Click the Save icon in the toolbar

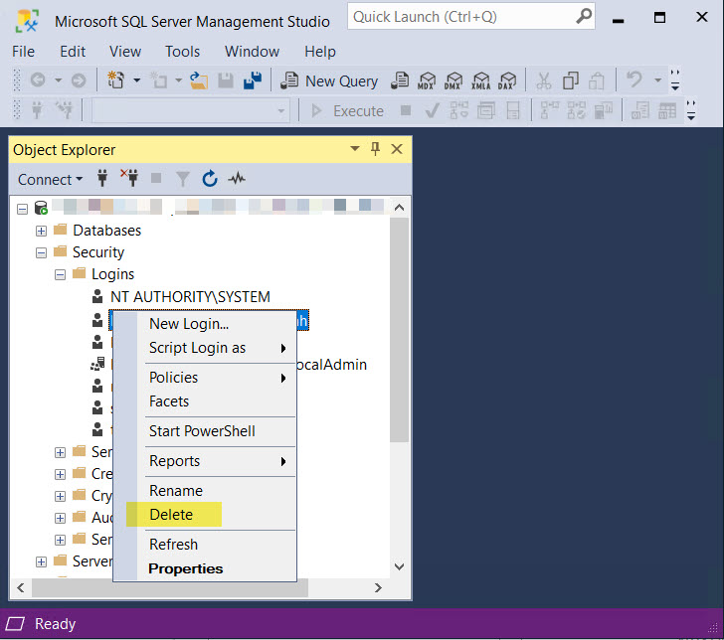pos(226,80)
